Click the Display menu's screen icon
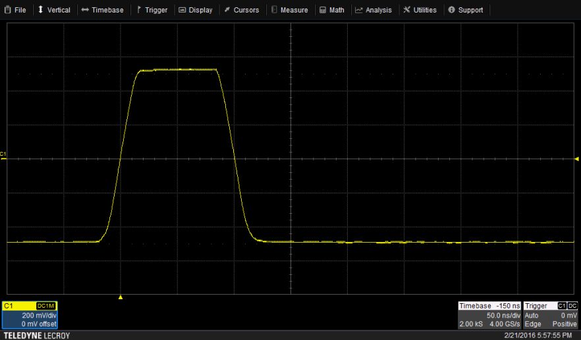Screen dimensions: 581x340 pos(182,10)
